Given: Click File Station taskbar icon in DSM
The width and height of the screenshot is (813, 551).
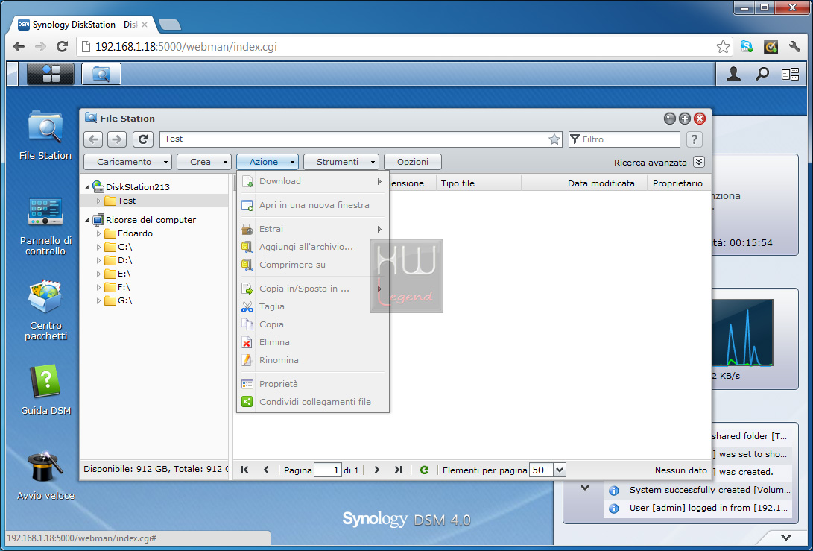Looking at the screenshot, I should 101,74.
